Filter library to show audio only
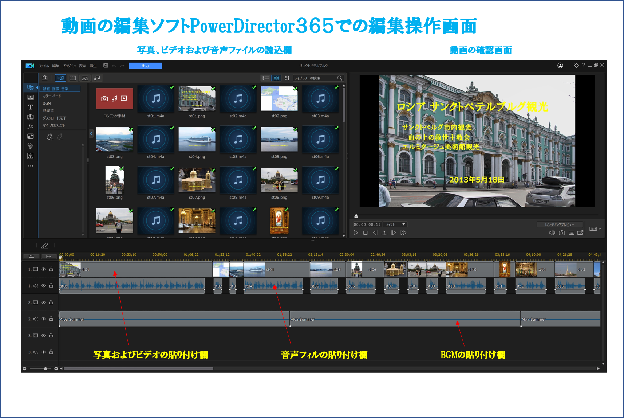The width and height of the screenshot is (624, 418). (x=97, y=78)
